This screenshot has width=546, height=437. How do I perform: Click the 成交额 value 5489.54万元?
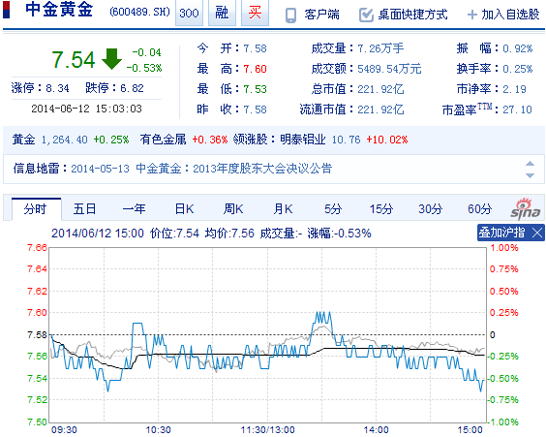click(389, 69)
